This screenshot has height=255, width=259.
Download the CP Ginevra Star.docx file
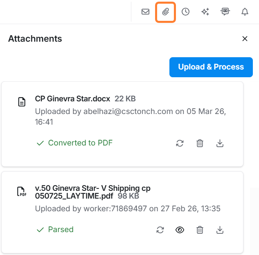coord(220,143)
